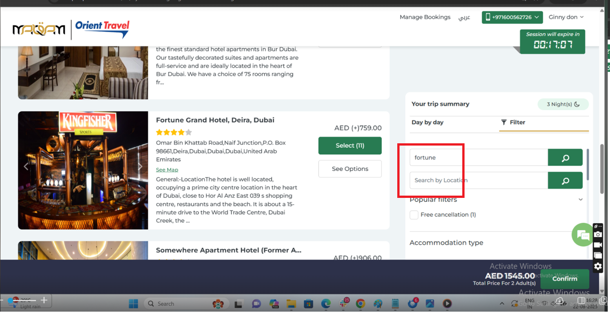610x328 pixels.
Task: Open the recorder settings gear icon
Action: (x=598, y=266)
